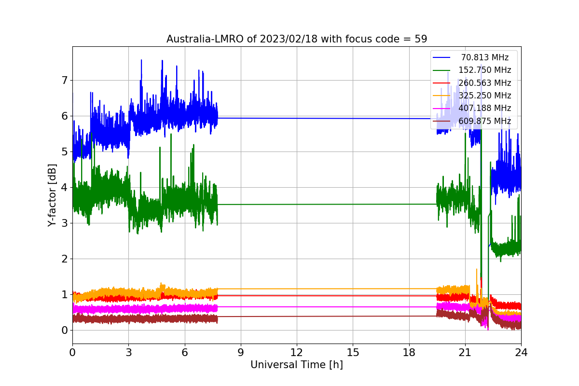Click the "152.750 MHz" legend label

(485, 70)
